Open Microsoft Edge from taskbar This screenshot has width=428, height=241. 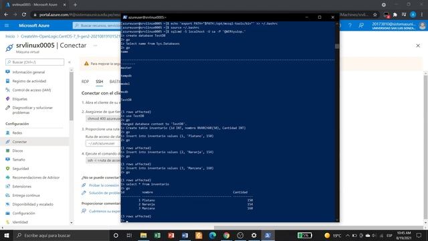pos(213,235)
